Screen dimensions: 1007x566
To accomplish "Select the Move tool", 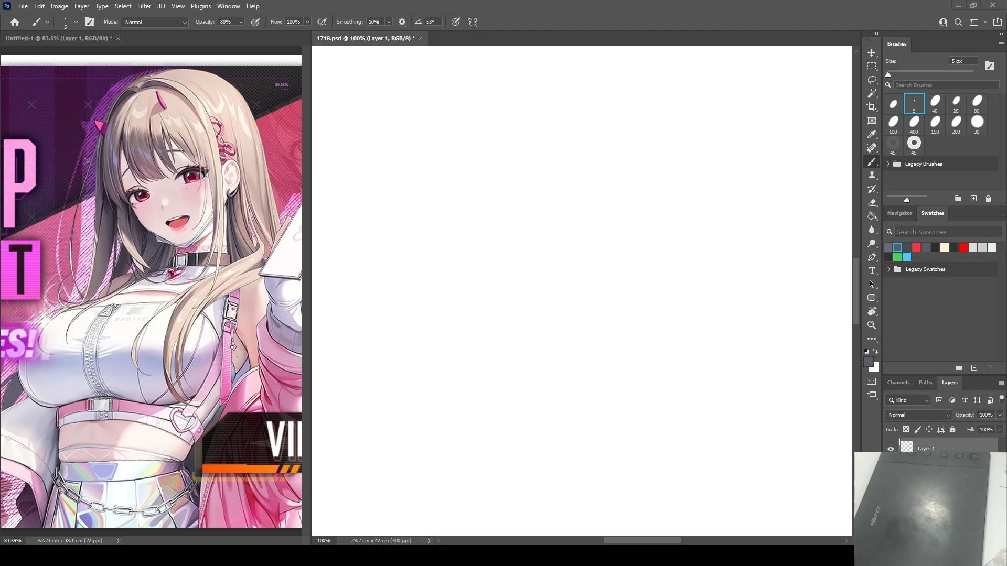I will 872,53.
